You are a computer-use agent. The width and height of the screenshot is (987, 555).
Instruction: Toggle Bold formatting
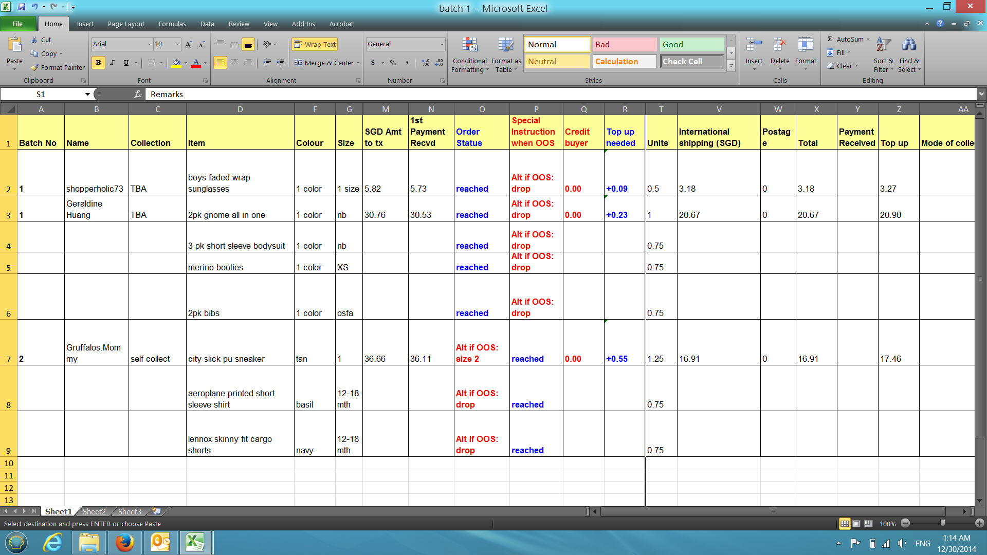pyautogui.click(x=98, y=63)
